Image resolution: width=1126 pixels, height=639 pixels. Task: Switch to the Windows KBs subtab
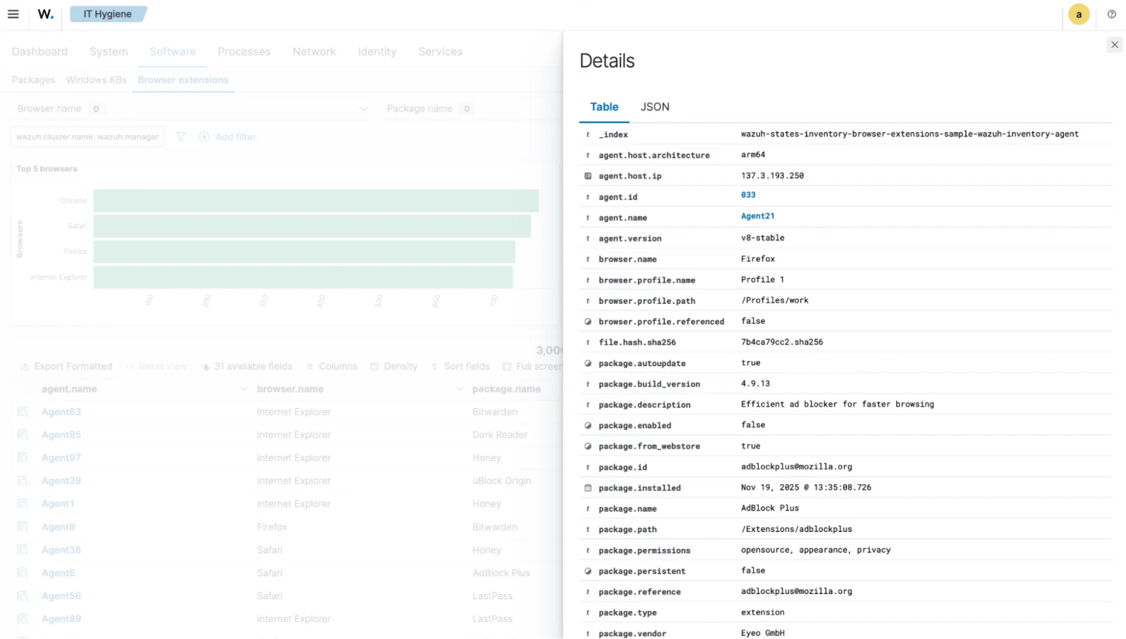[96, 80]
